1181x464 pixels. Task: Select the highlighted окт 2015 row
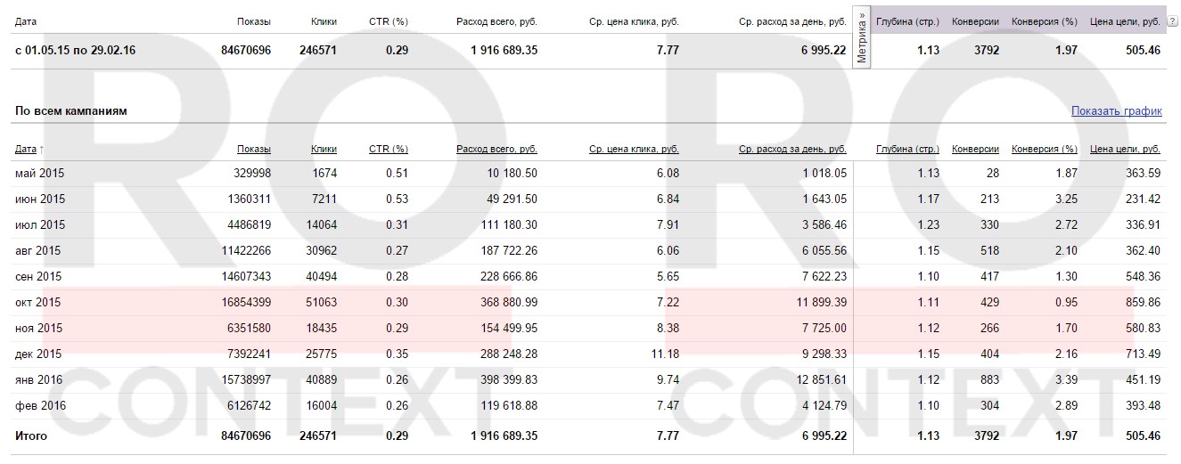point(36,303)
